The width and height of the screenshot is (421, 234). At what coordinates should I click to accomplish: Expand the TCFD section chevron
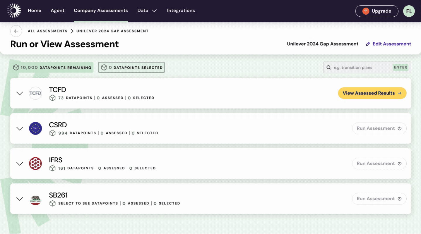coord(20,93)
